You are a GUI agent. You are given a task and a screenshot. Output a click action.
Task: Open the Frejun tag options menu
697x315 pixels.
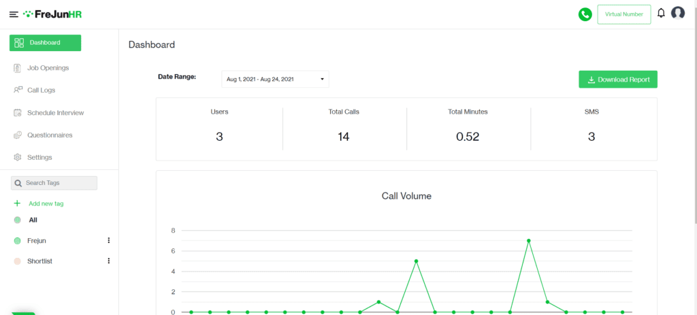[108, 240]
